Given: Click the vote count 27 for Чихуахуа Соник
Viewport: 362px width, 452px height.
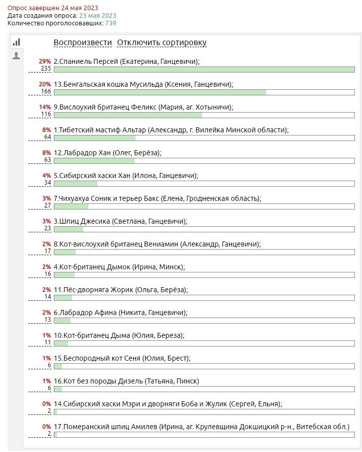Looking at the screenshot, I should coord(48,205).
